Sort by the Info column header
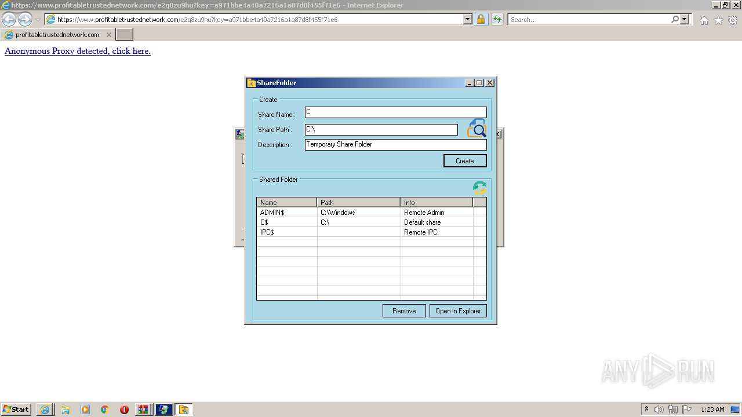The width and height of the screenshot is (742, 417). [x=437, y=202]
